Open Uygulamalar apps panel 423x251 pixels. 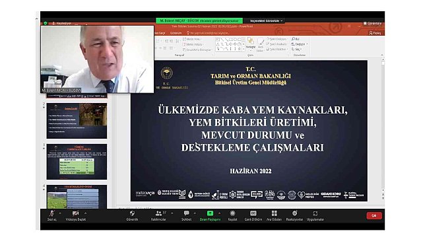(315, 215)
